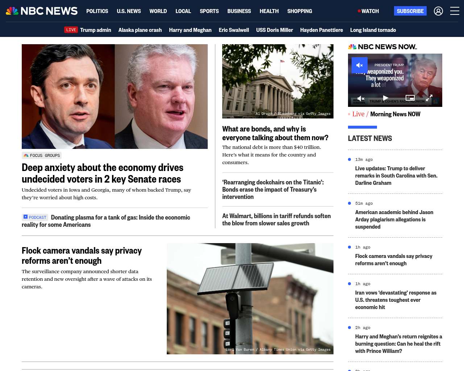
Task: Open the Flock camera vandals main headline
Action: (82, 256)
